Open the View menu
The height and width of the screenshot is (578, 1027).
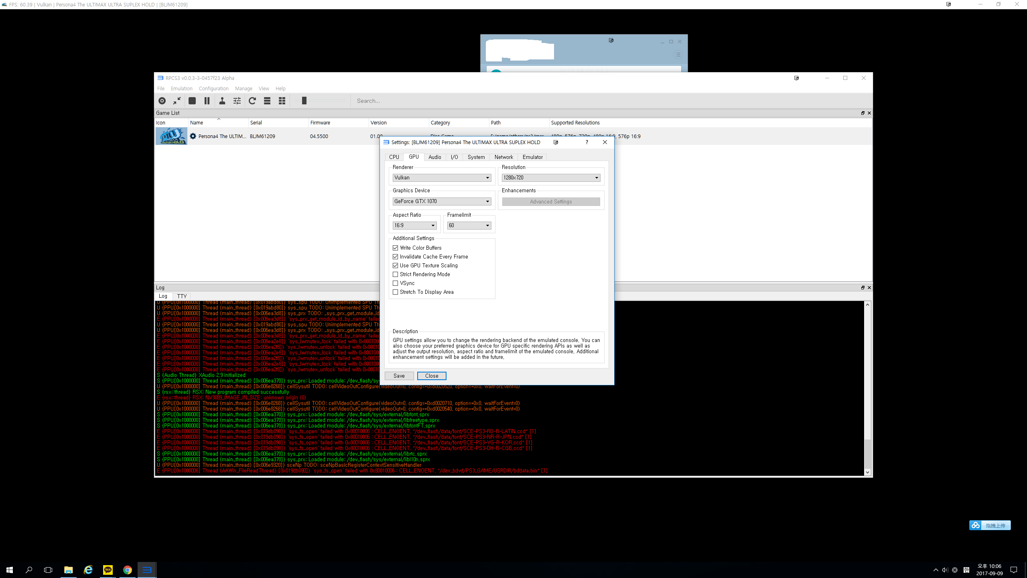pyautogui.click(x=264, y=88)
